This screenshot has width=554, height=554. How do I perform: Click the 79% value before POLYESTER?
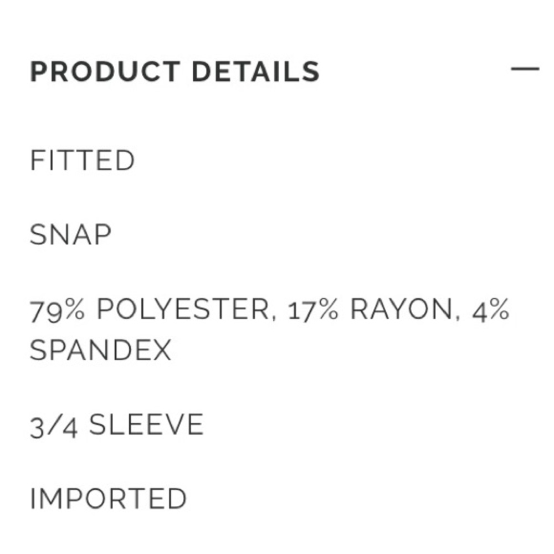tap(57, 310)
